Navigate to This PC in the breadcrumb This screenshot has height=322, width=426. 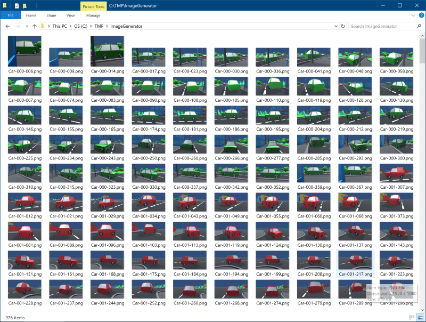tap(60, 26)
